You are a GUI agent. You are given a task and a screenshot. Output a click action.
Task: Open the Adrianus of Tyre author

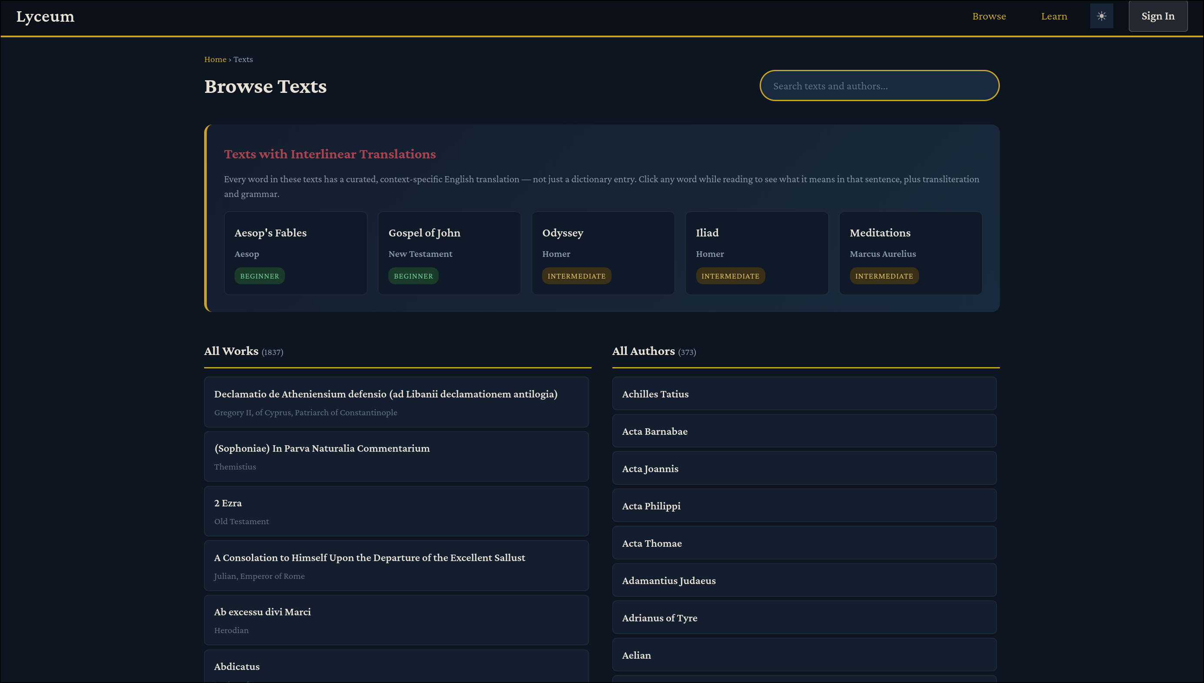click(x=804, y=617)
